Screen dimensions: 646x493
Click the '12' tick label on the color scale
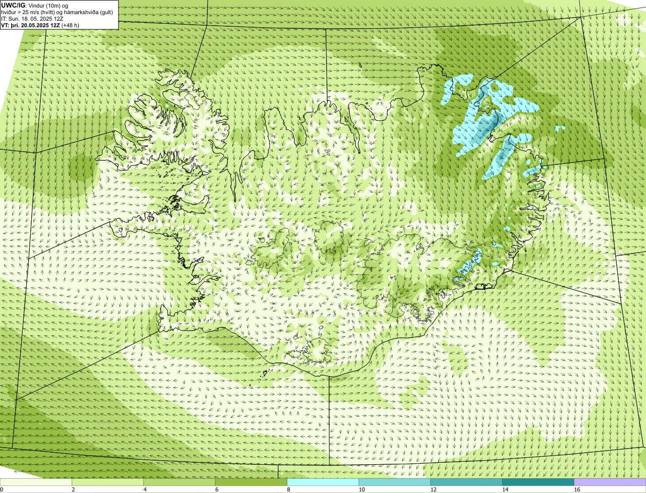coord(434,489)
